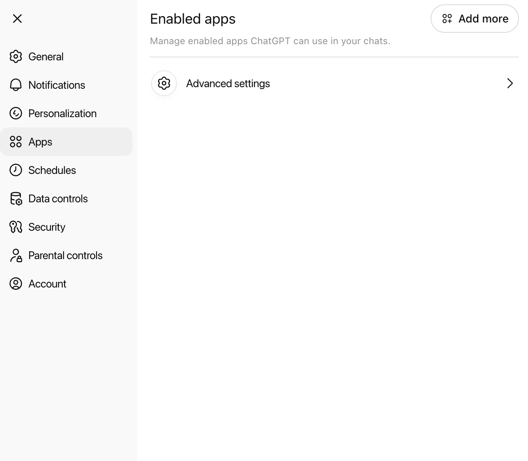
Task: Switch to Notifications settings
Action: [57, 85]
